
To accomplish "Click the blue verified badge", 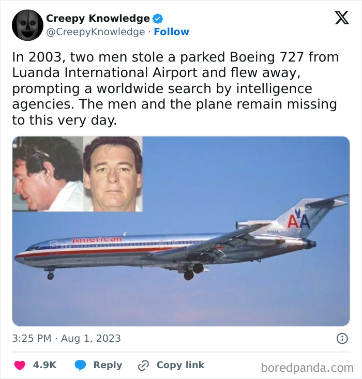I will 158,19.
